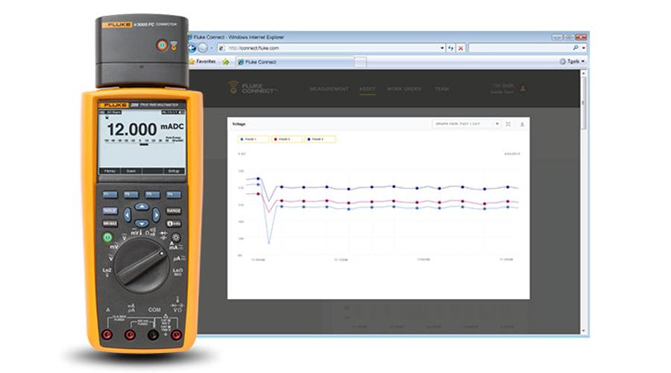Screen dimensions: 671x373
Task: Click the multimeter left arrow key
Action: pos(127,215)
